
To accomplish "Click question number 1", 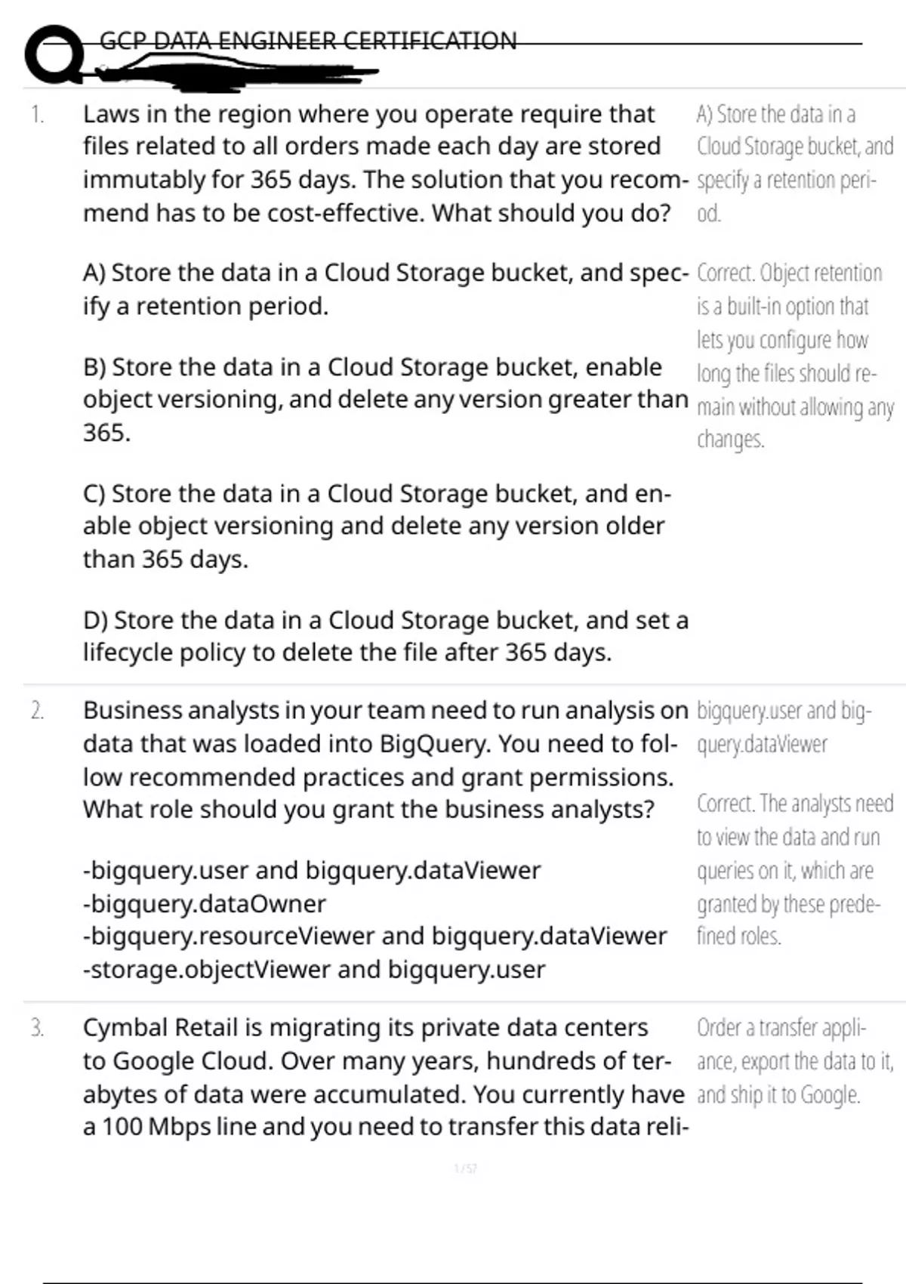I will click(38, 115).
